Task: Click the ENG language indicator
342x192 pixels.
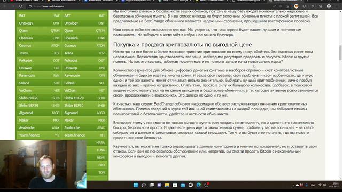Action: click(x=313, y=185)
